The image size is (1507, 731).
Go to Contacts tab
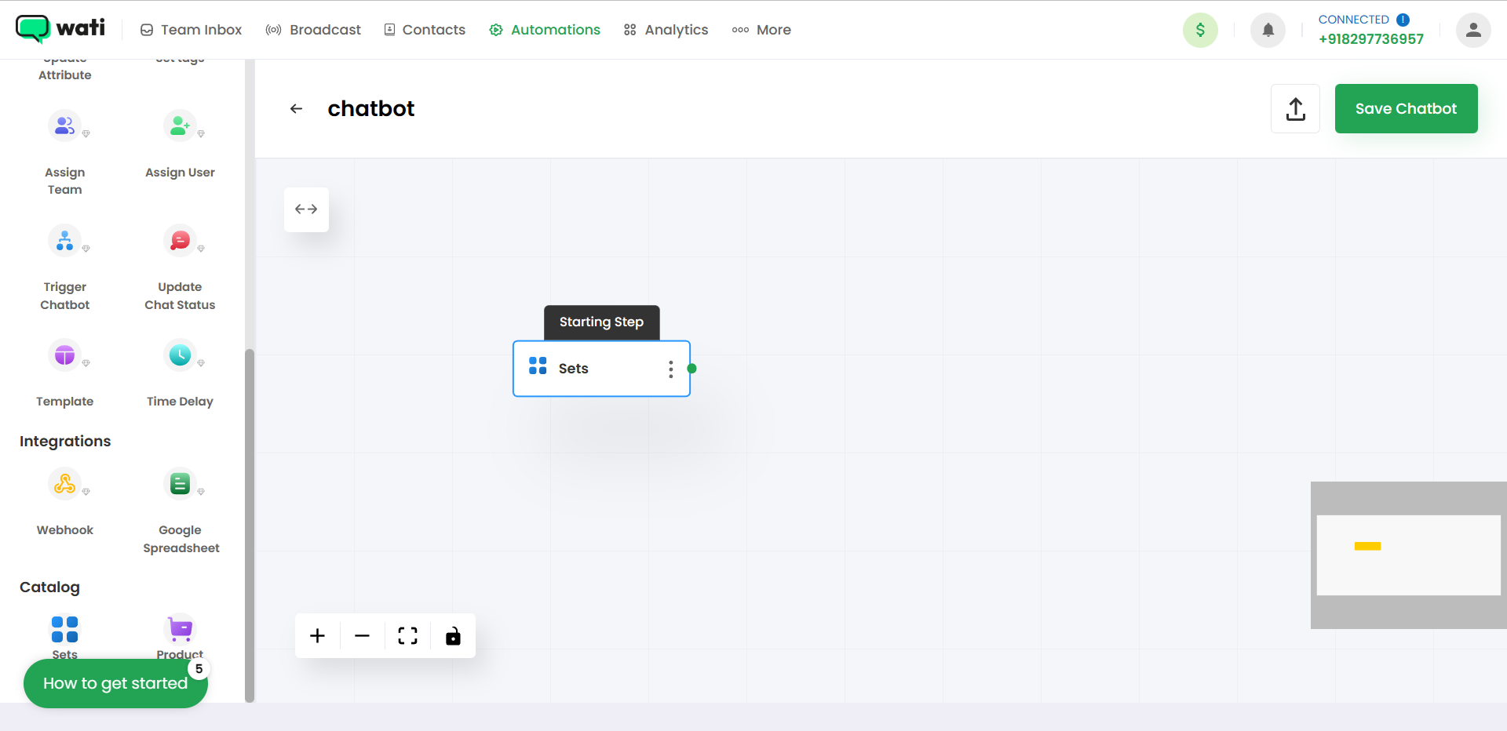coord(425,30)
